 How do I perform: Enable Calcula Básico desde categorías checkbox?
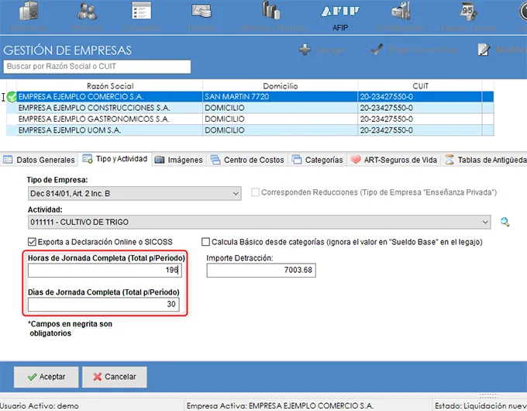point(205,242)
